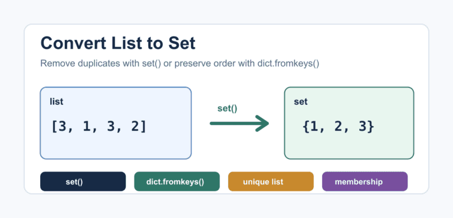This screenshot has width=453, height=218.
Task: Select the dict.fromkeys() green tag
Action: click(x=177, y=181)
